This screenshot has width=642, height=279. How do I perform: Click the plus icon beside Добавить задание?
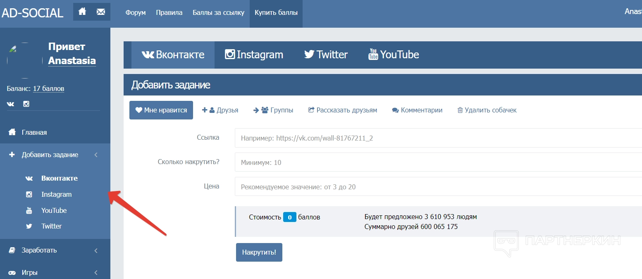[x=12, y=155]
